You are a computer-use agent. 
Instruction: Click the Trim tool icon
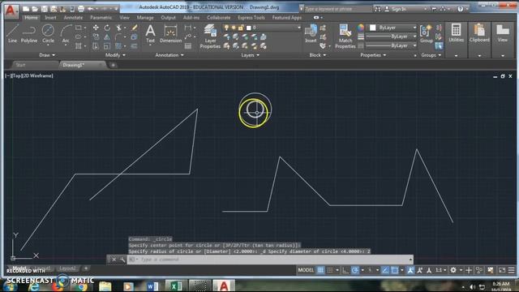click(118, 28)
